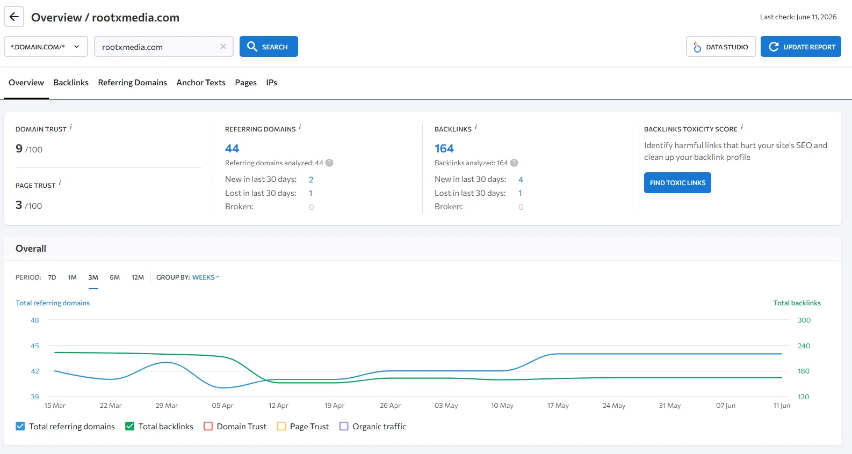Open new referring domains count 2
This screenshot has width=852, height=454.
pos(311,180)
